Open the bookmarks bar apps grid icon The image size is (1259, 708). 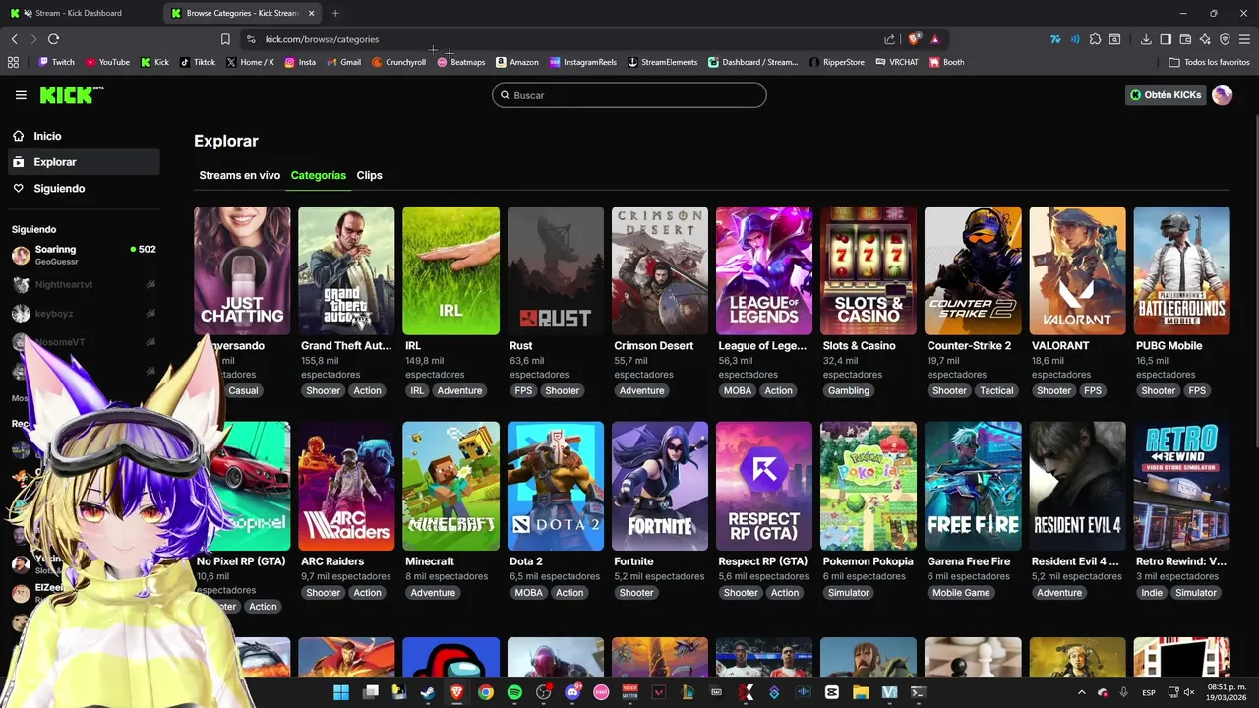13,62
